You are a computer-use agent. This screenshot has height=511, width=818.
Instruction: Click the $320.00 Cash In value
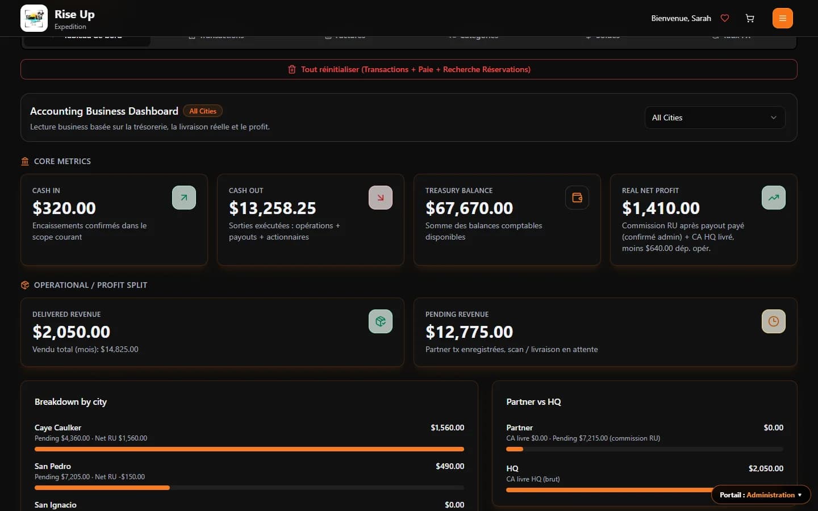(x=64, y=208)
